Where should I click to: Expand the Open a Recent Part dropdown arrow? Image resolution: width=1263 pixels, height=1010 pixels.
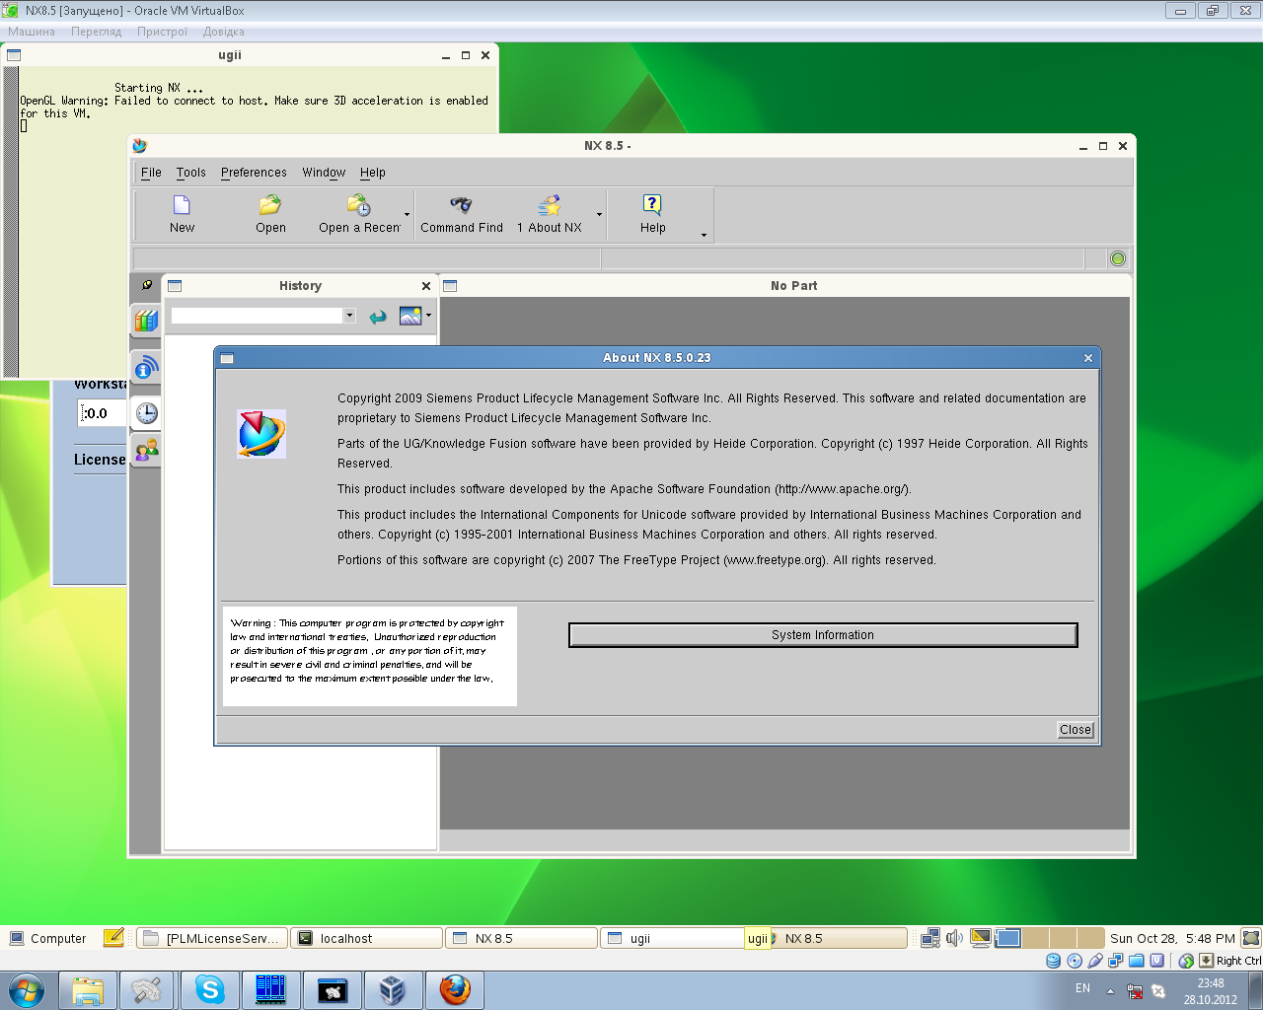click(x=407, y=215)
